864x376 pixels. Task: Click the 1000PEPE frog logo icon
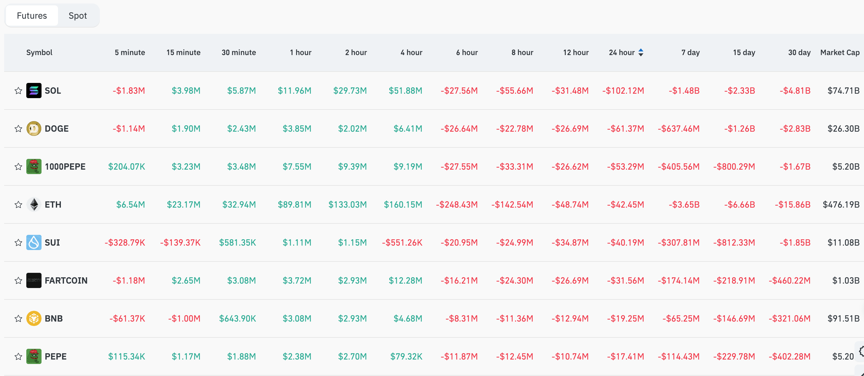tap(34, 166)
